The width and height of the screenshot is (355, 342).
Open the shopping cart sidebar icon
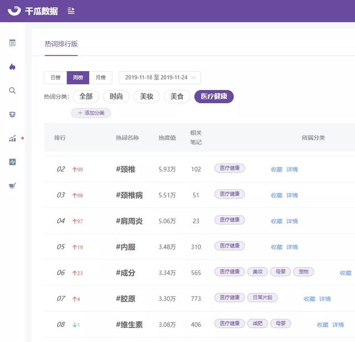12,186
